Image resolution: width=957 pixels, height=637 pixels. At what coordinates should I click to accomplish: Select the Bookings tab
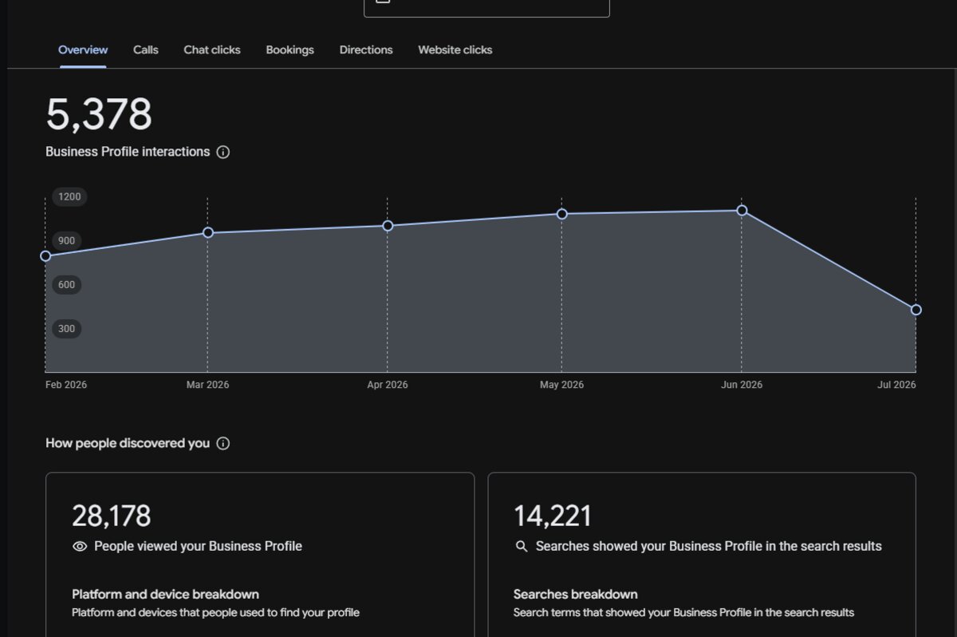[x=289, y=49]
